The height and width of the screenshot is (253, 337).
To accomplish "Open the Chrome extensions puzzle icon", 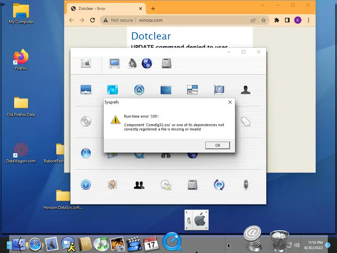I will click(276, 20).
